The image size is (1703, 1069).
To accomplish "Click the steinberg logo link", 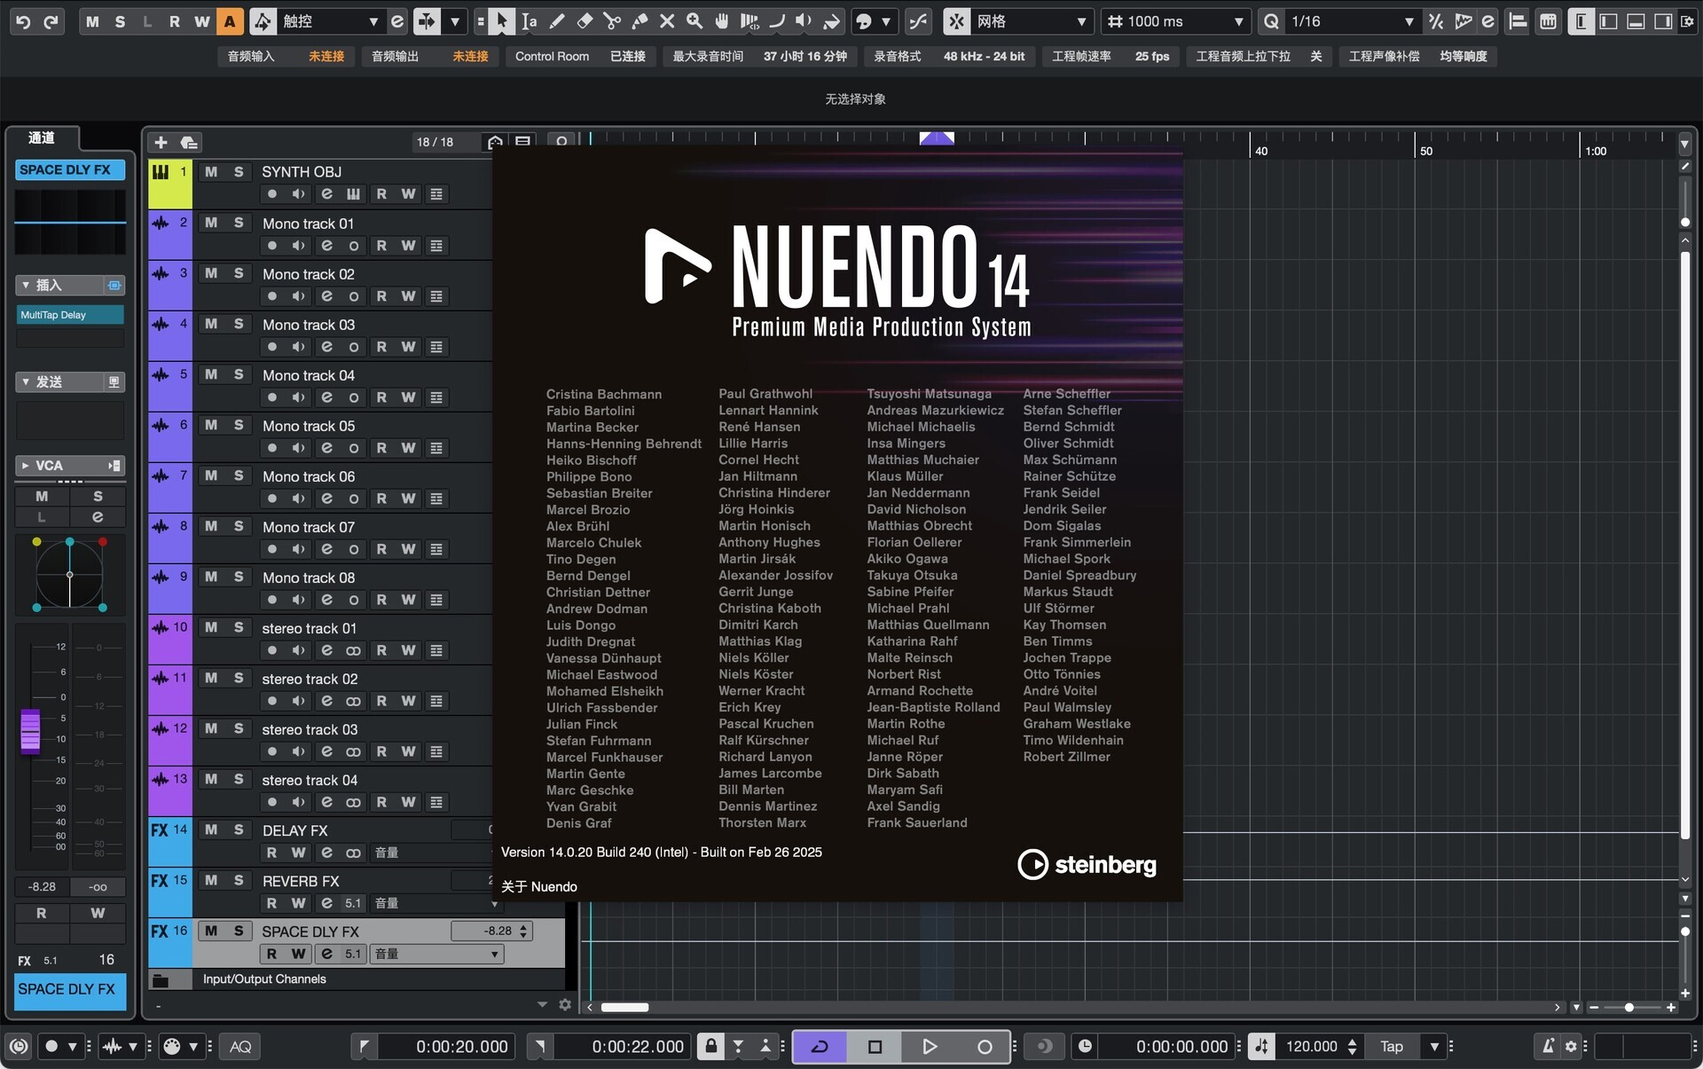I will pyautogui.click(x=1086, y=865).
